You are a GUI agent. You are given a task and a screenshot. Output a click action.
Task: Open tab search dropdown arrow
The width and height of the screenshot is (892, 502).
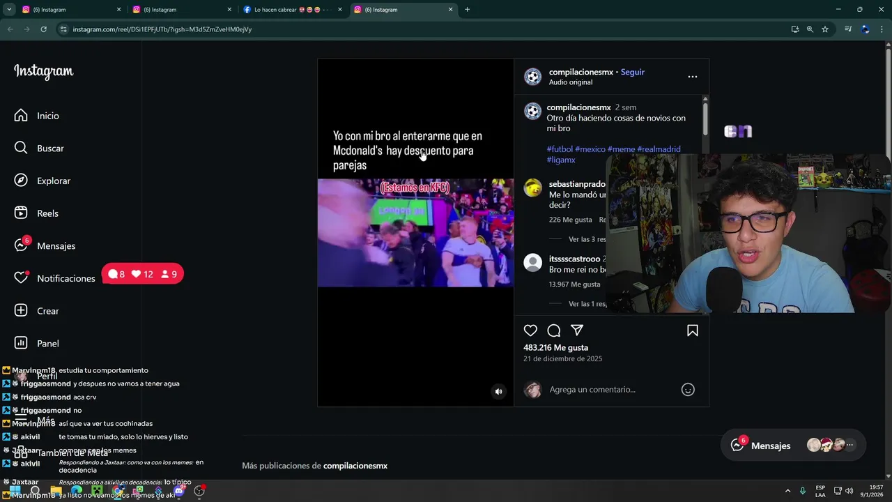click(9, 10)
